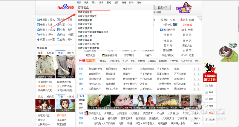Select the 电视剧 video category tab

point(82,100)
